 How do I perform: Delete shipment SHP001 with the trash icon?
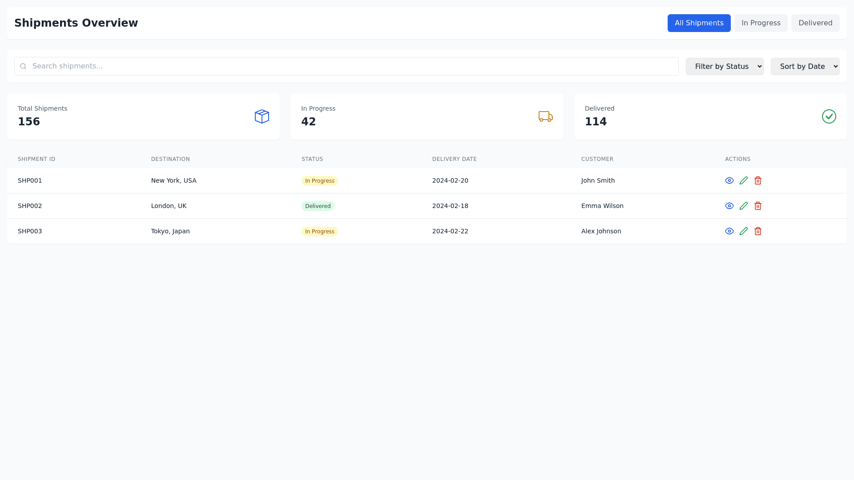tap(758, 180)
